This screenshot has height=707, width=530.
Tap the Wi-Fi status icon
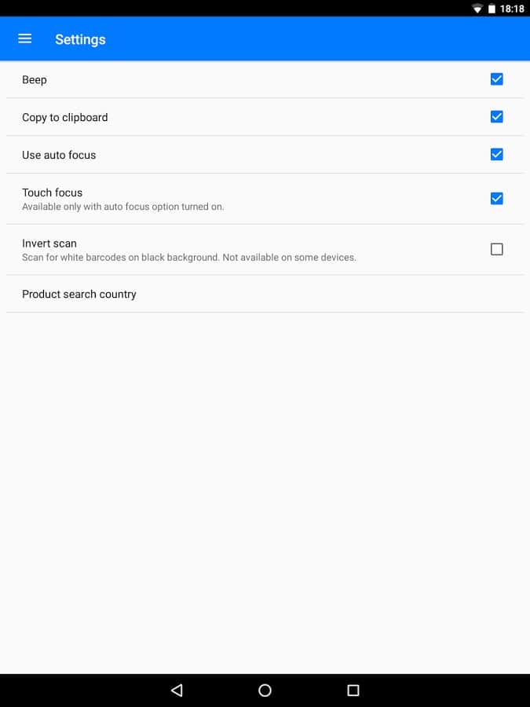point(477,9)
